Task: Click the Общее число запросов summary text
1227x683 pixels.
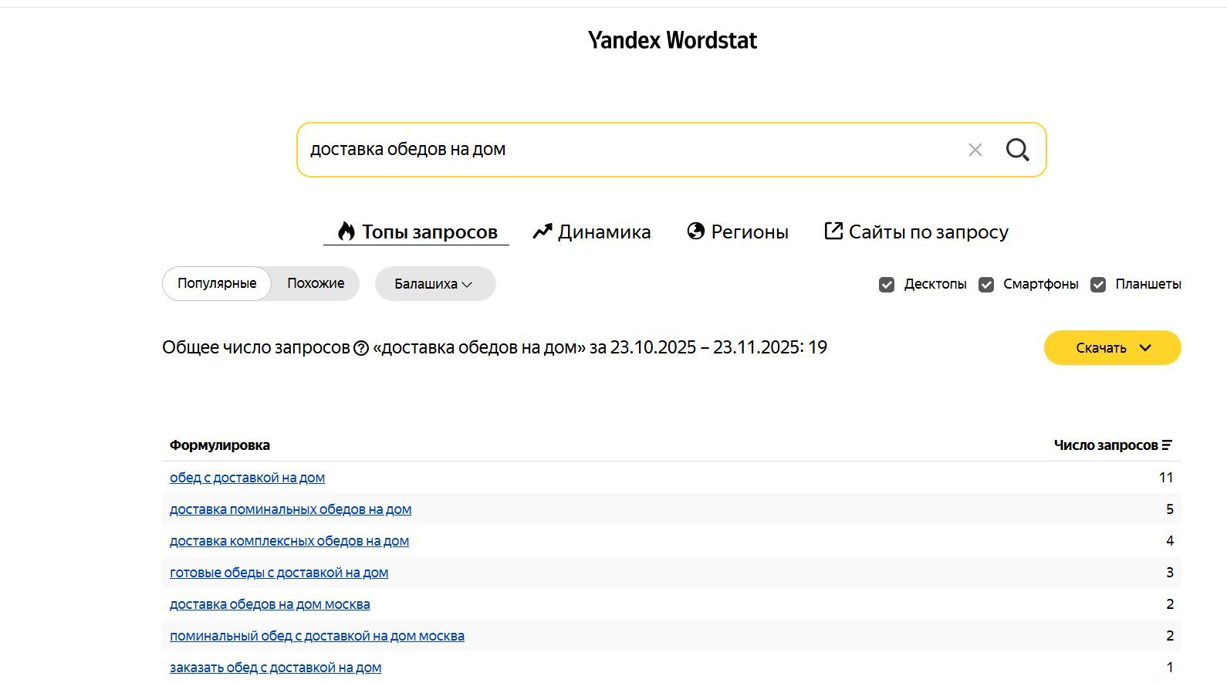Action: click(x=495, y=347)
